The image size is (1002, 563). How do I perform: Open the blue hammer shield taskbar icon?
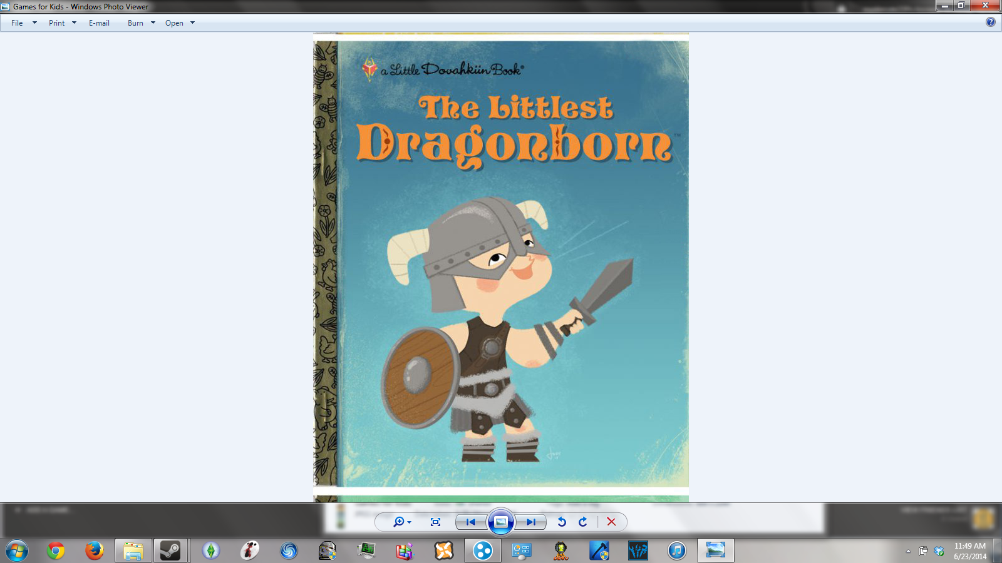[599, 551]
